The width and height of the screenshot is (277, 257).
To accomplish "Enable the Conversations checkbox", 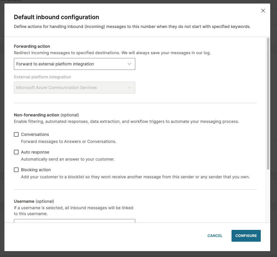I will tap(16, 134).
